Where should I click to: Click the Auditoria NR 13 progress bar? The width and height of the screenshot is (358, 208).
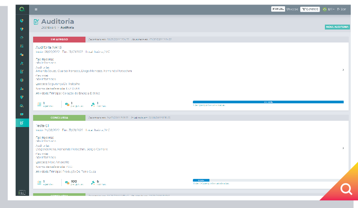[x=268, y=102]
